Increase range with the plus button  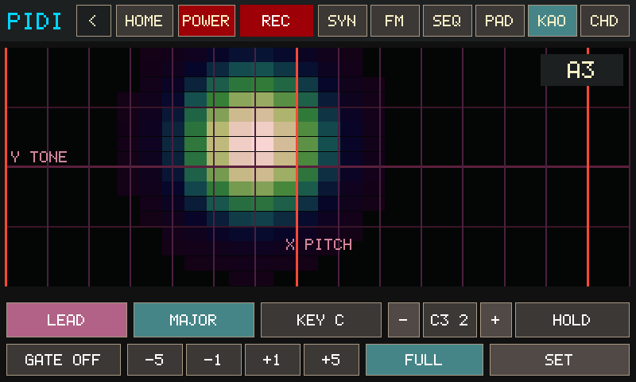495,320
